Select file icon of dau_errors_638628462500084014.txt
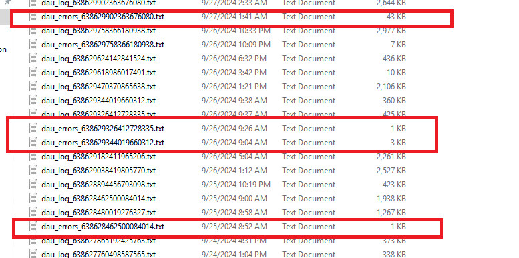 (33, 227)
